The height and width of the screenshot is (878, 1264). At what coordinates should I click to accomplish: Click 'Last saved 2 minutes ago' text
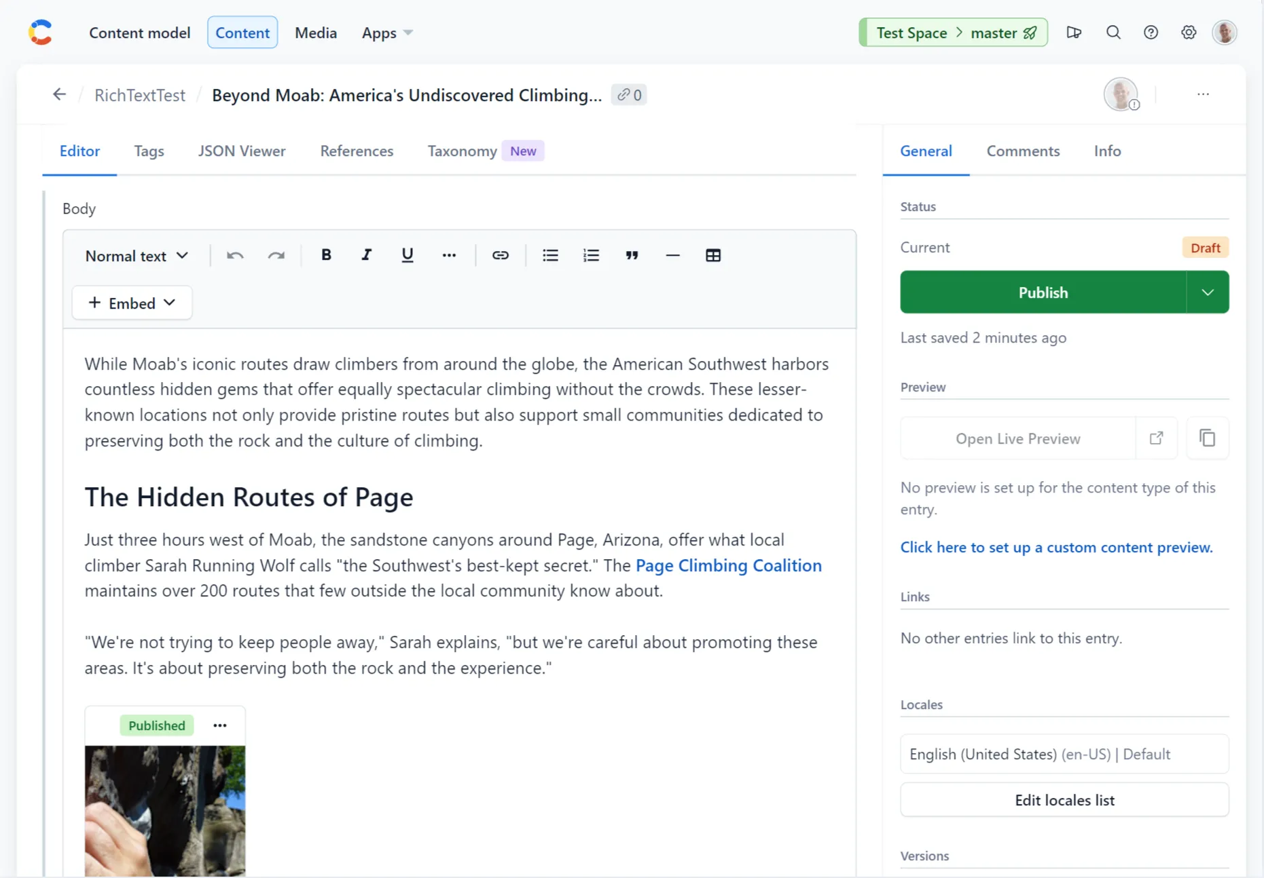983,337
